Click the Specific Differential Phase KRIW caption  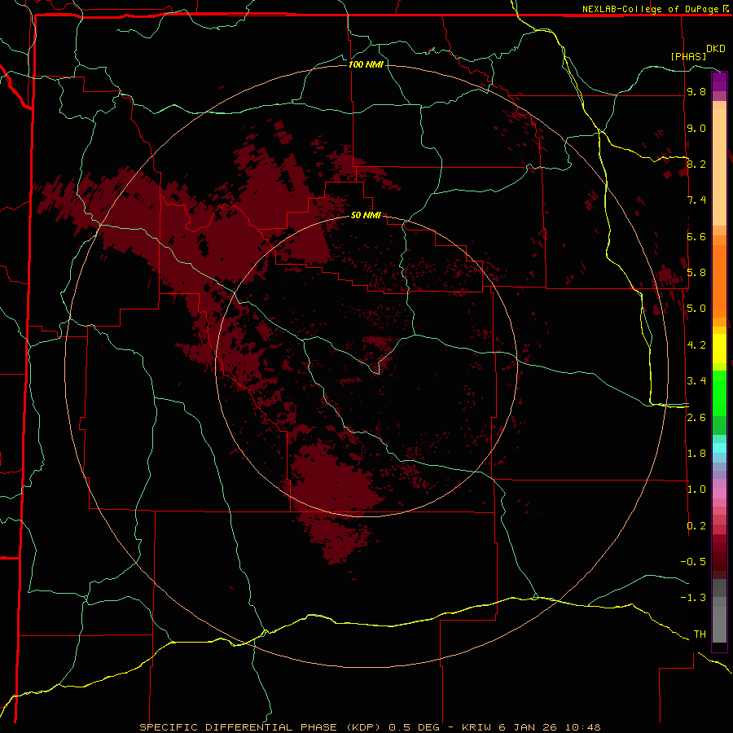coord(370,727)
